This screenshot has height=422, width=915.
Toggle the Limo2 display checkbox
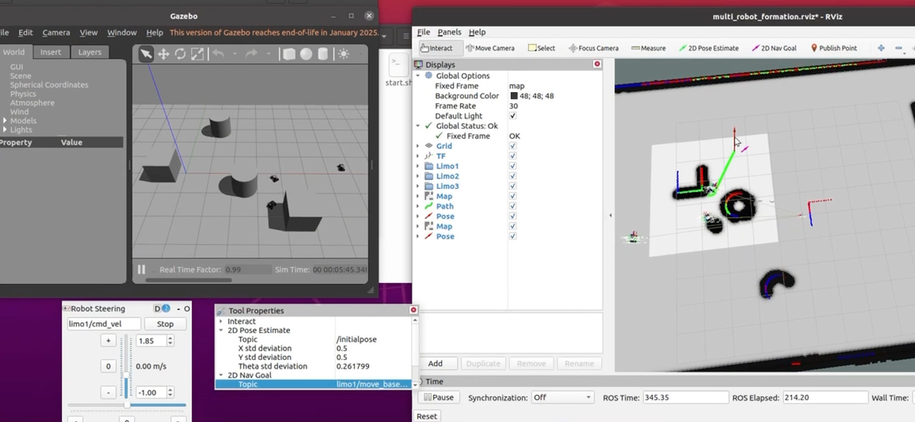pyautogui.click(x=513, y=176)
